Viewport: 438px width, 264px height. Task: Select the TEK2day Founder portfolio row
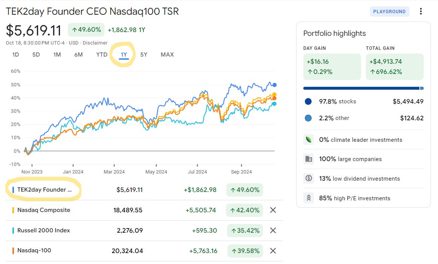pos(144,190)
